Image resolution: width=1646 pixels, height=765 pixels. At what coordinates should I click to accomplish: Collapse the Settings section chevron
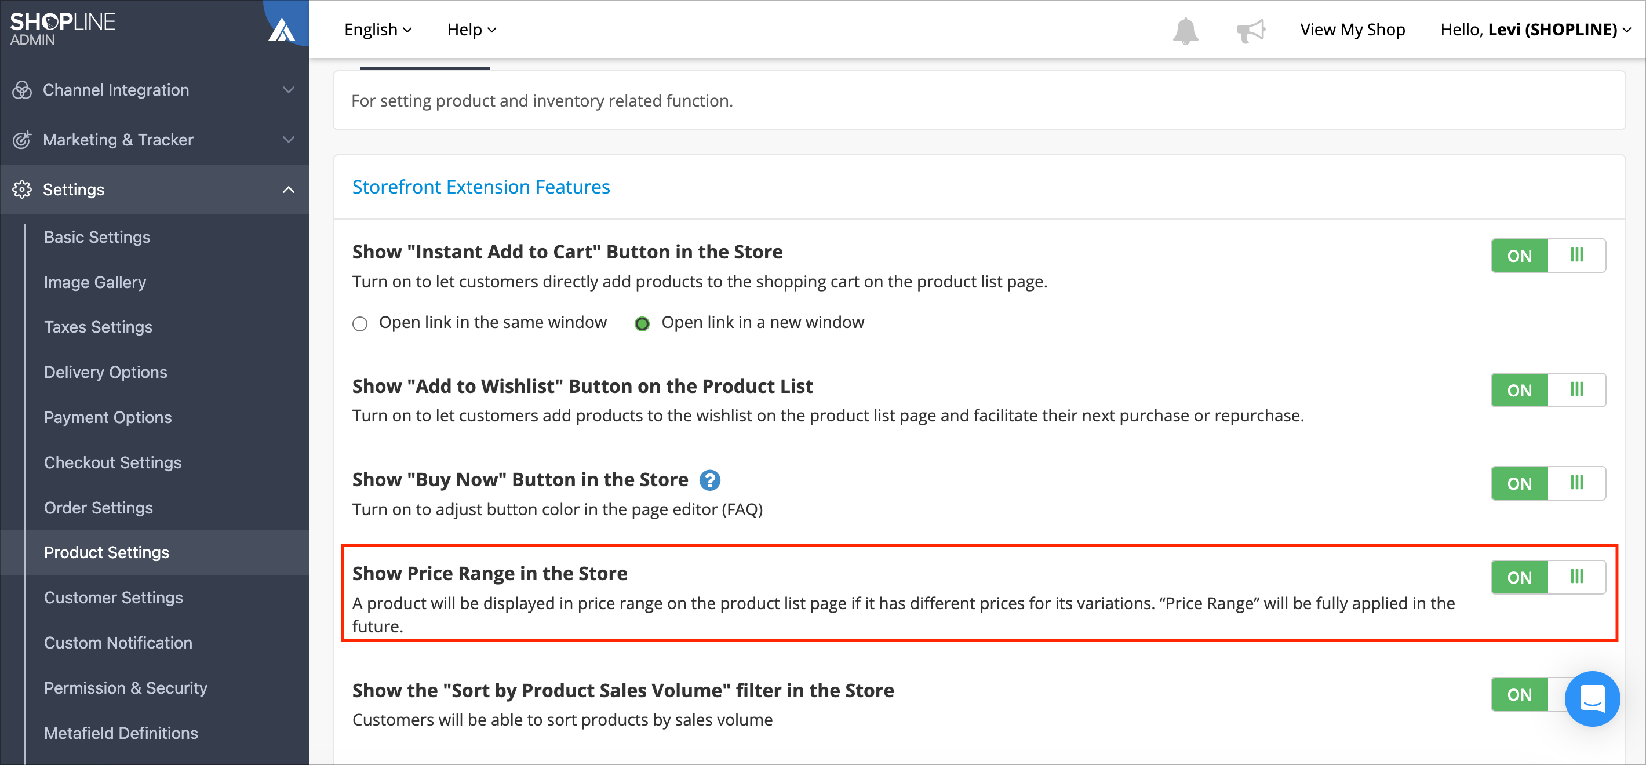tap(289, 190)
